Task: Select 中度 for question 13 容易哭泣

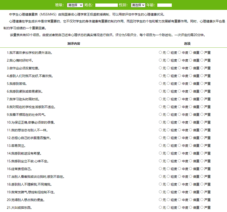Action: (179, 145)
